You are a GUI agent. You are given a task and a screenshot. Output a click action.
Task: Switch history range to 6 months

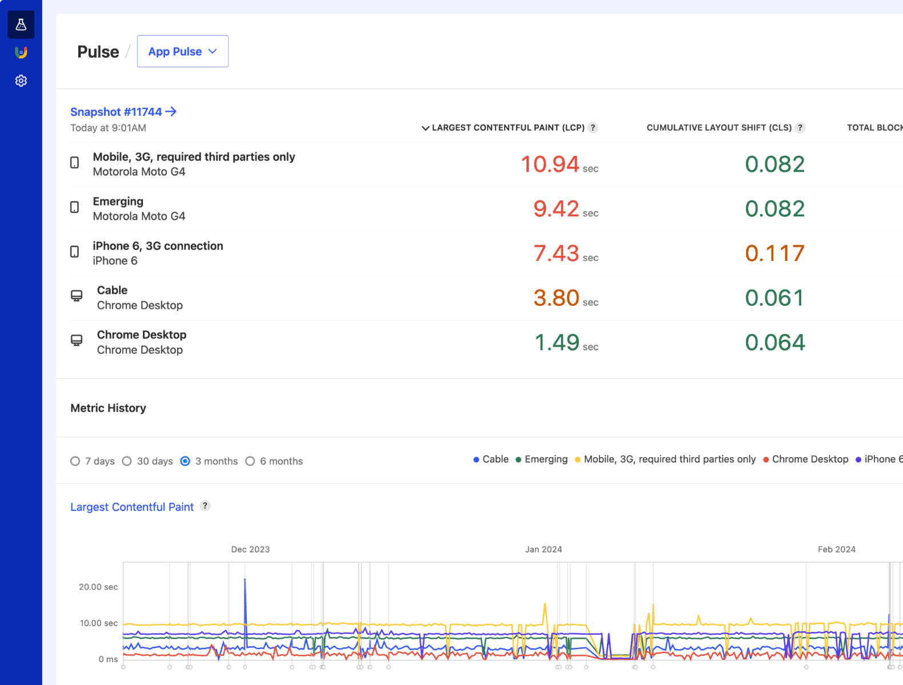coord(250,461)
